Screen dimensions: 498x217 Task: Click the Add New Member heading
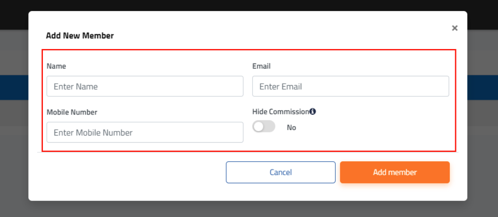[80, 36]
